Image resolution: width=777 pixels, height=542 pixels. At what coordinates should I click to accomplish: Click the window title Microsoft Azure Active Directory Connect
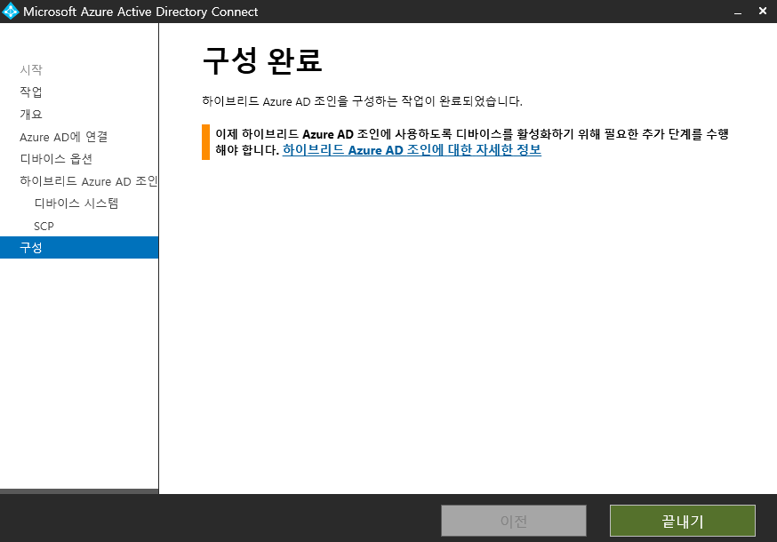click(140, 12)
